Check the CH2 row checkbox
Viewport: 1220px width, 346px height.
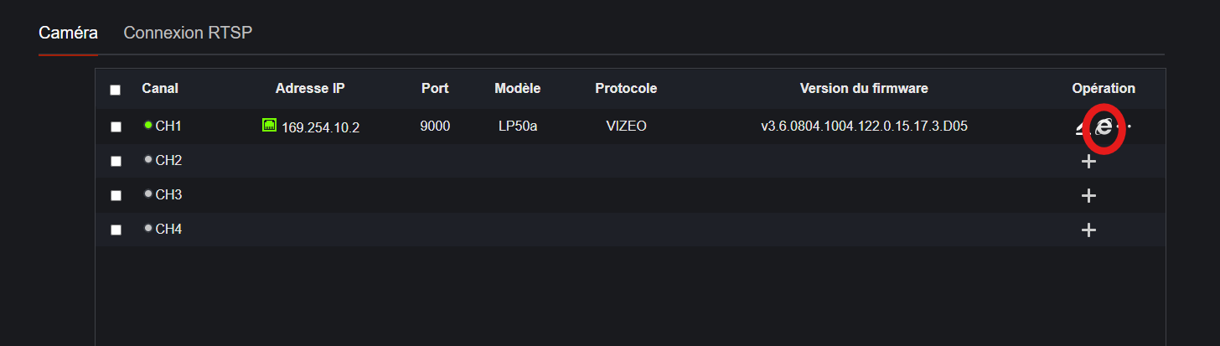[116, 161]
